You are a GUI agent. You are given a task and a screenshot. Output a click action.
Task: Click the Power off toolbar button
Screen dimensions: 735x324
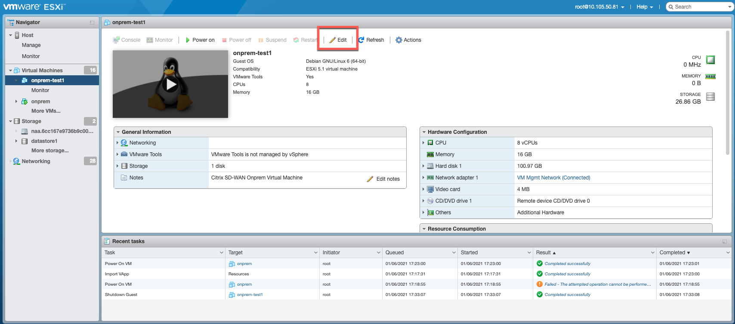[x=237, y=40]
